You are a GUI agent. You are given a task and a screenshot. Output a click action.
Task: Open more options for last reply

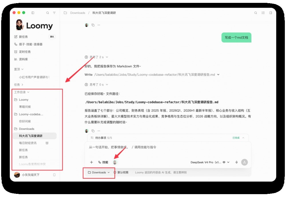click(x=99, y=131)
